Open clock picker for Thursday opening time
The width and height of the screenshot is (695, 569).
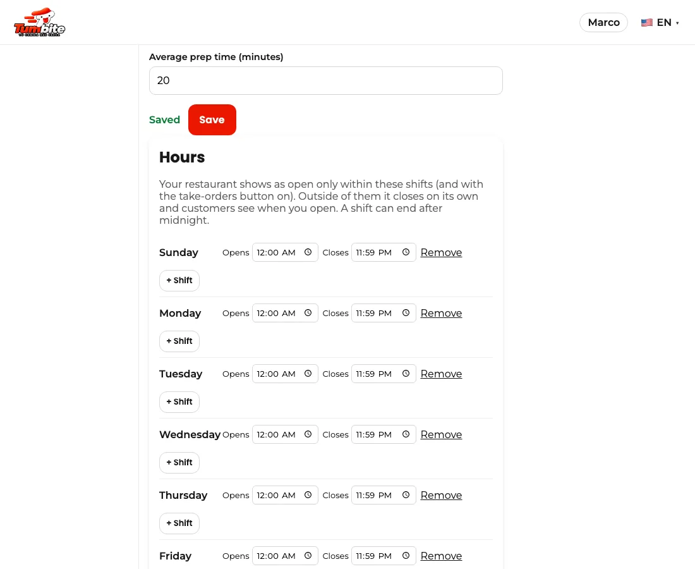308,496
